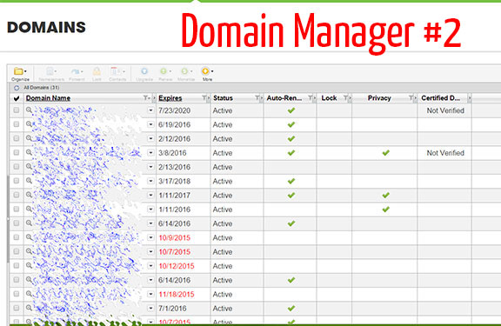Click the red 11/18/2015 expiry date
This screenshot has width=501, height=326.
pos(177,294)
